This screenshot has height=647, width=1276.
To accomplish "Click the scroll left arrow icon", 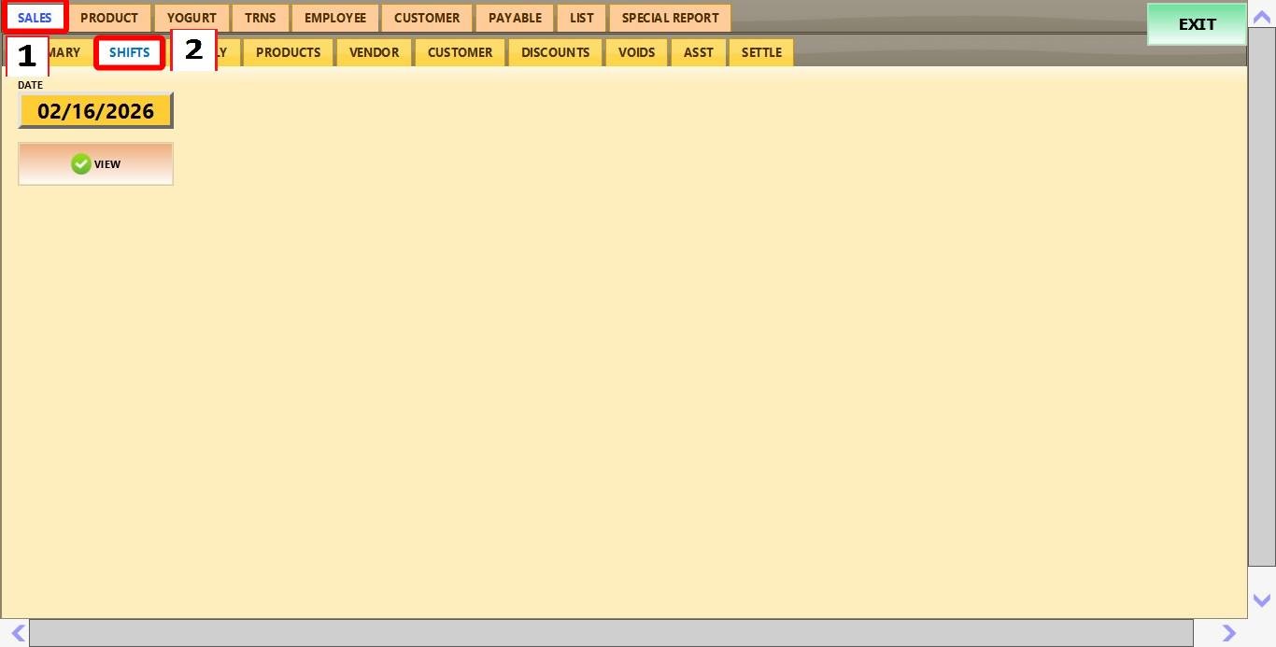I will [x=18, y=634].
